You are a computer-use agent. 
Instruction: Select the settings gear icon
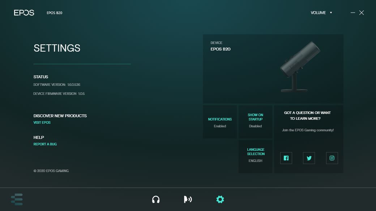(220, 199)
